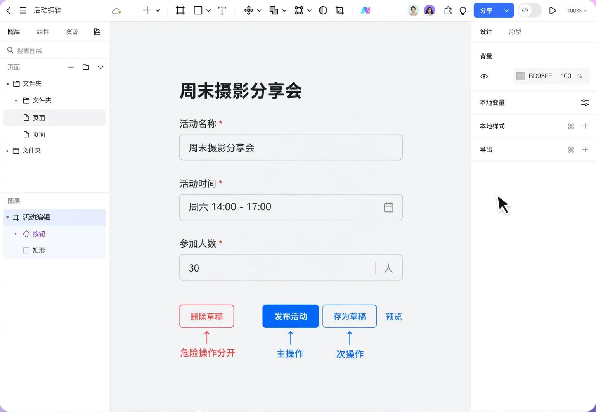The height and width of the screenshot is (412, 596).
Task: Toggle the developer code mode switch
Action: click(530, 10)
